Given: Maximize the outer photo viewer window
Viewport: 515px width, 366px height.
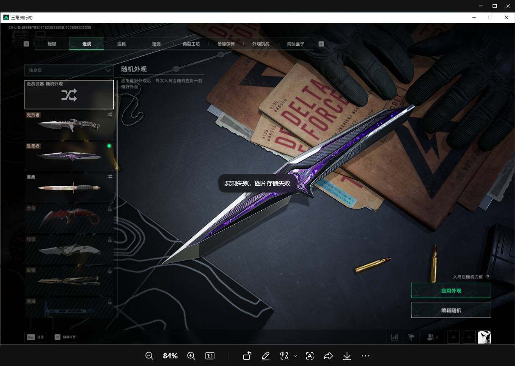Looking at the screenshot, I should click(x=494, y=6).
